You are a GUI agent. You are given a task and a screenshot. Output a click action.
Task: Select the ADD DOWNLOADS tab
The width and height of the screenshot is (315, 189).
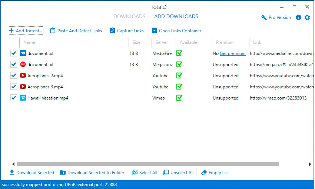pyautogui.click(x=176, y=16)
